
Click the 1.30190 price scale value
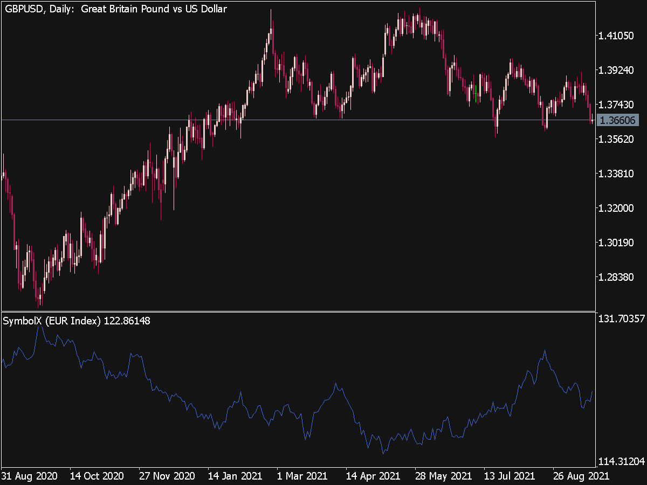coord(616,242)
